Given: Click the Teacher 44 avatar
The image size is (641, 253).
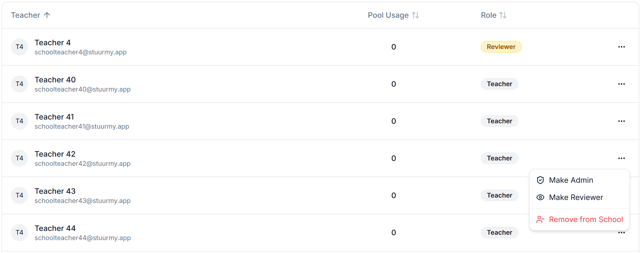Looking at the screenshot, I should click(19, 233).
